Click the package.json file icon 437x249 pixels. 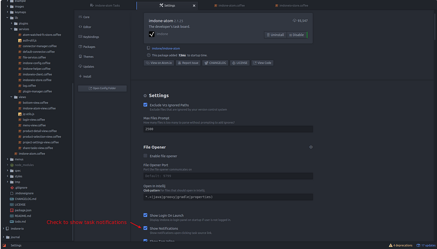tap(12, 210)
